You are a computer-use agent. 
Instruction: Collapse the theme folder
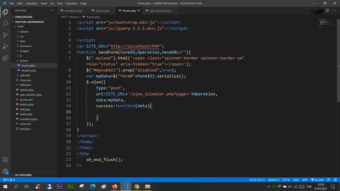coord(23,60)
